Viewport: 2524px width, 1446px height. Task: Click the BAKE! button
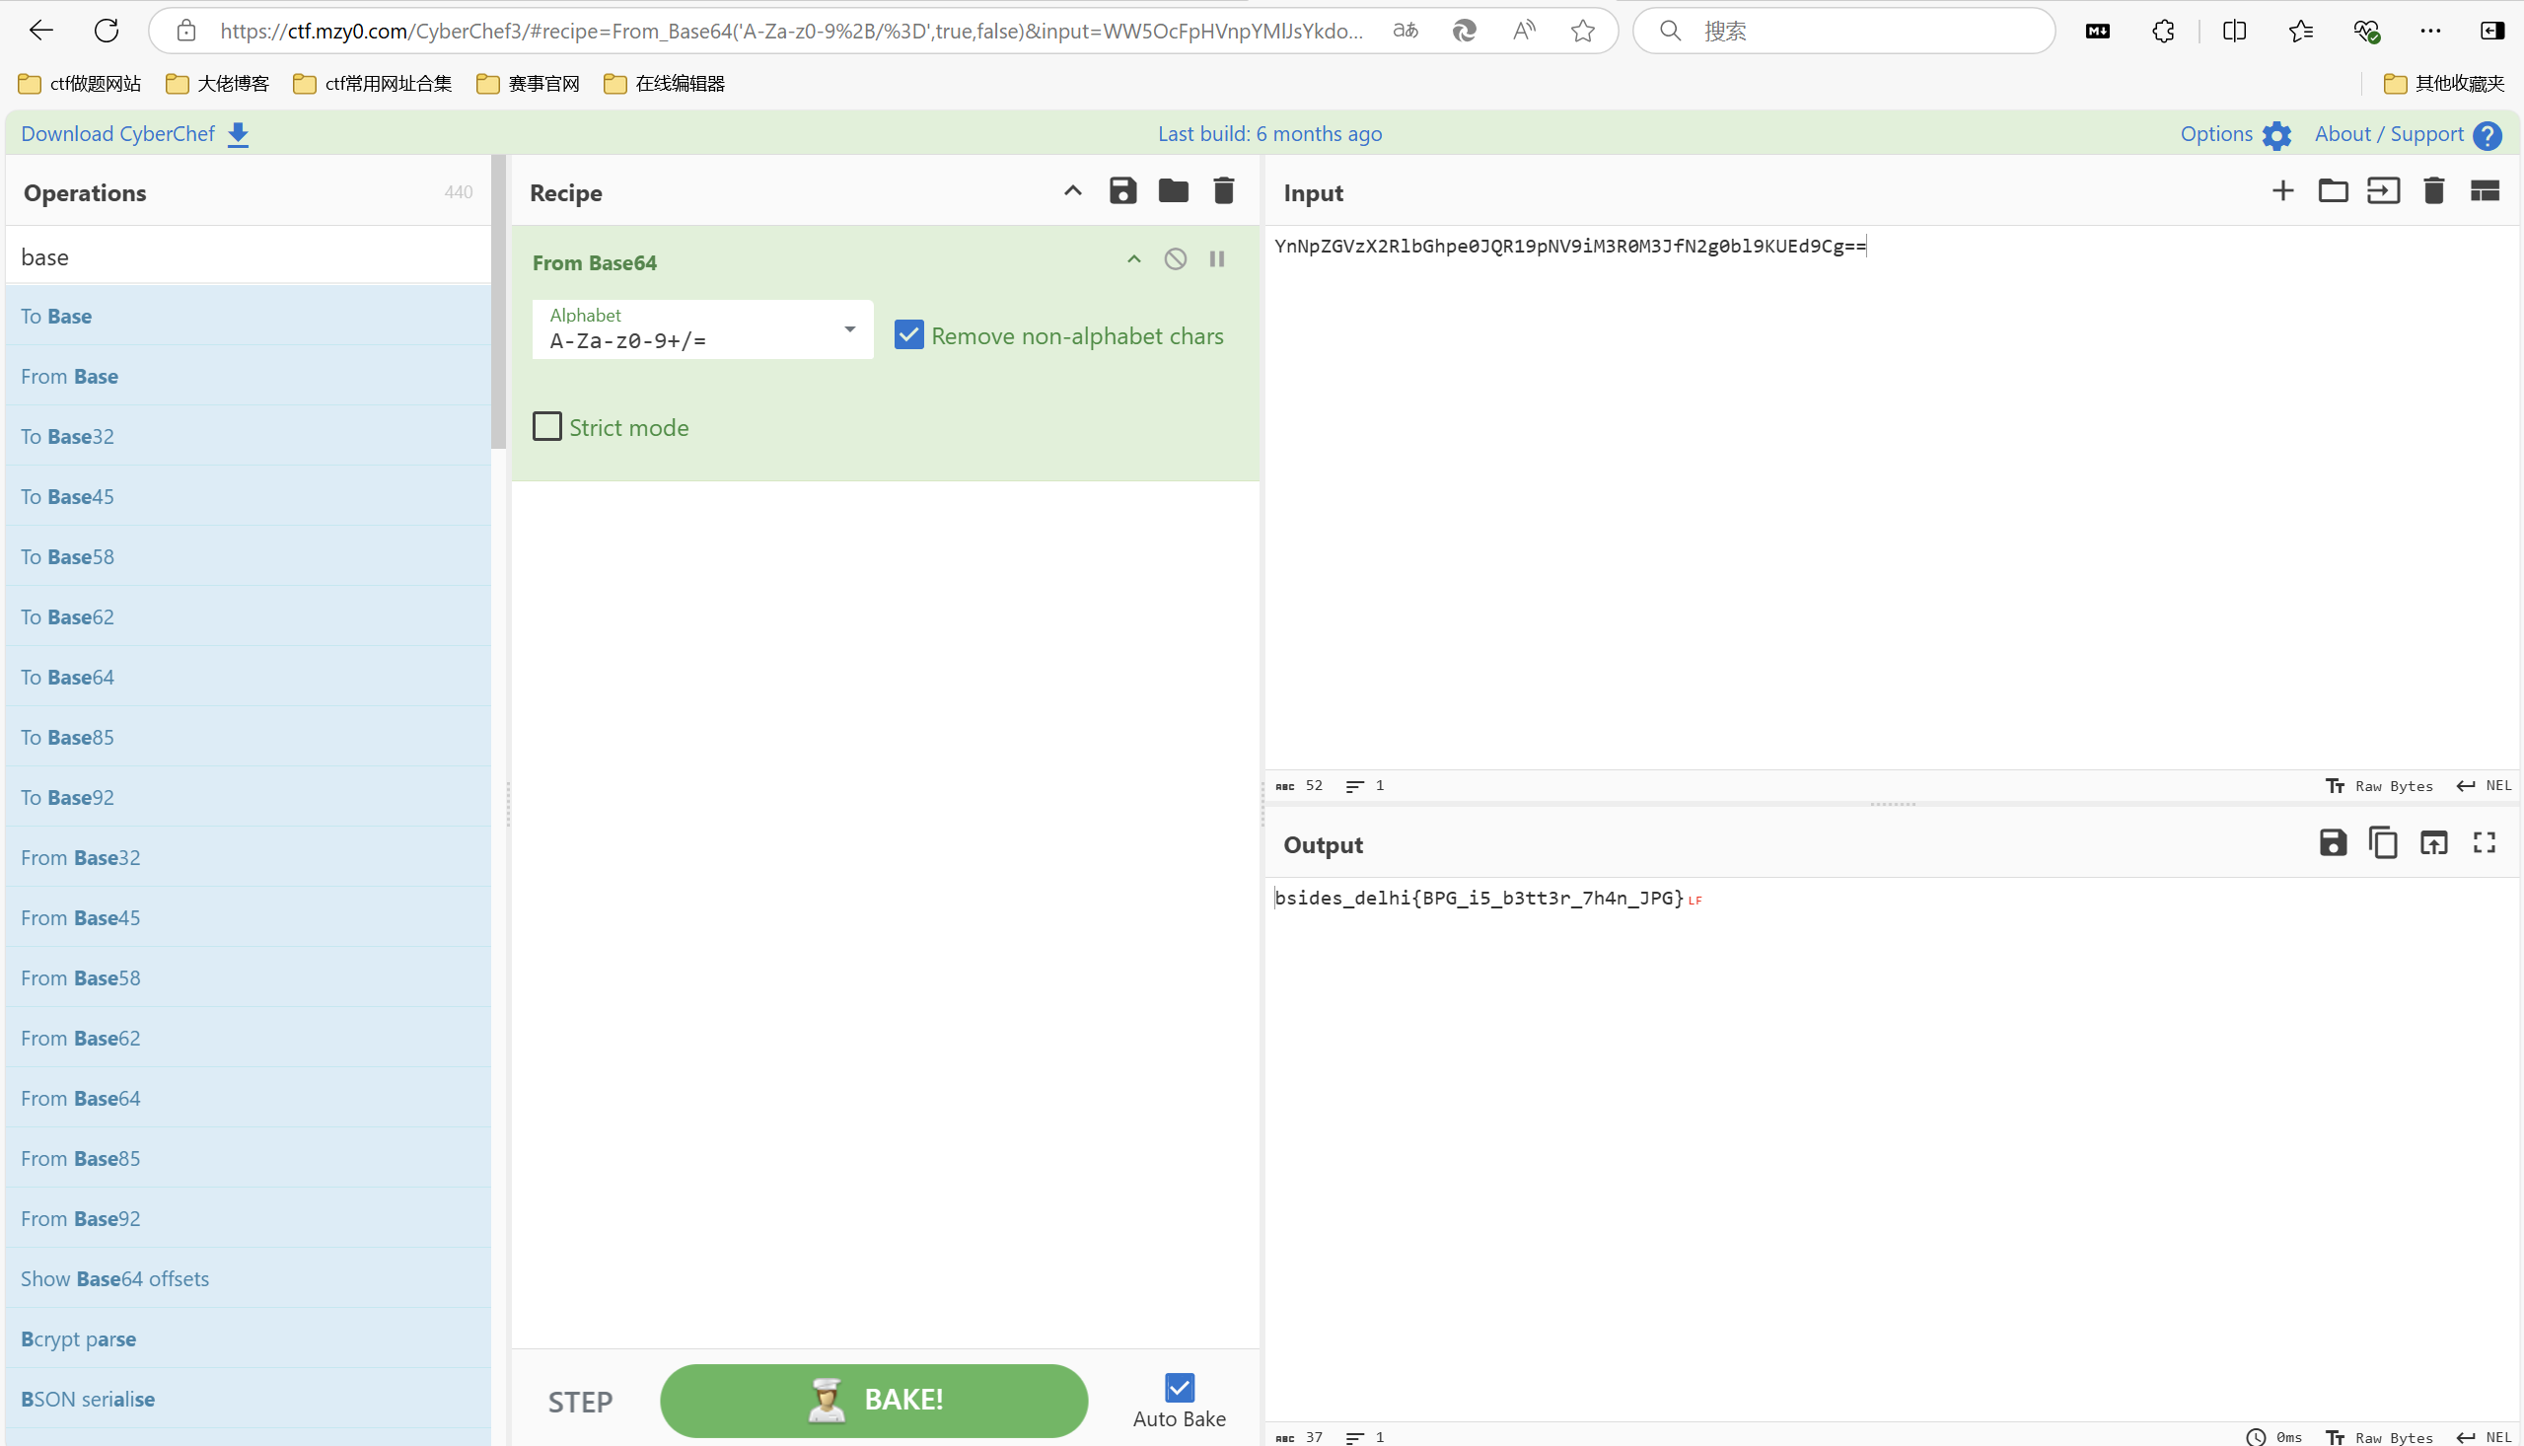pyautogui.click(x=874, y=1401)
